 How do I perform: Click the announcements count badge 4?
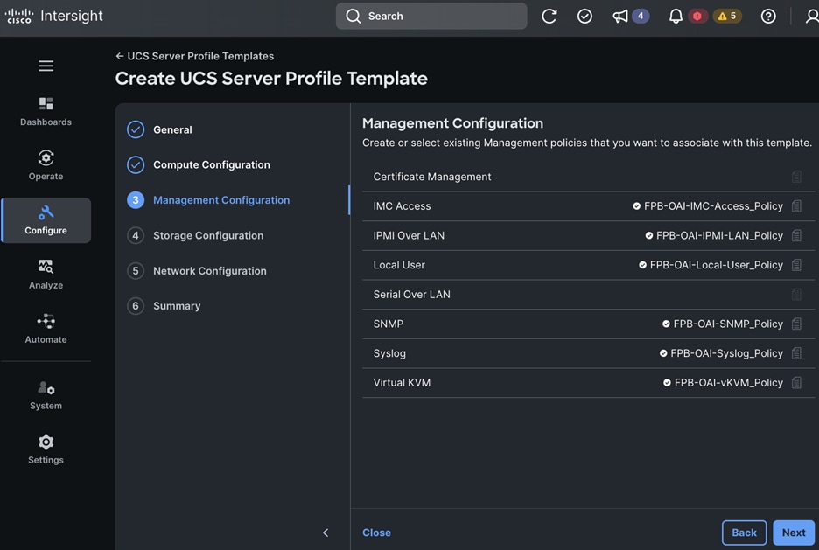(x=640, y=16)
